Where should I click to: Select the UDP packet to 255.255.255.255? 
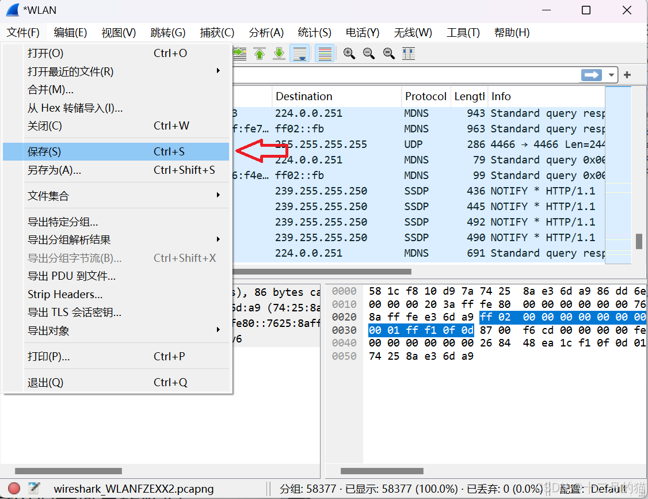point(418,144)
